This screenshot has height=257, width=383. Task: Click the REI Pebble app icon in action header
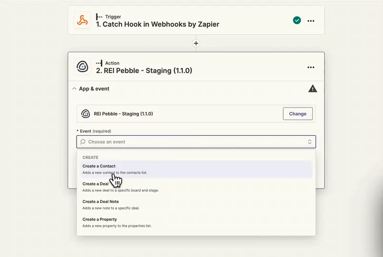pyautogui.click(x=82, y=66)
